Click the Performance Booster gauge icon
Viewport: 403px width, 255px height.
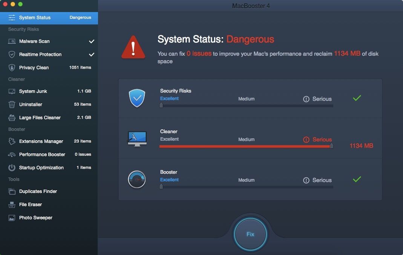(x=12, y=155)
